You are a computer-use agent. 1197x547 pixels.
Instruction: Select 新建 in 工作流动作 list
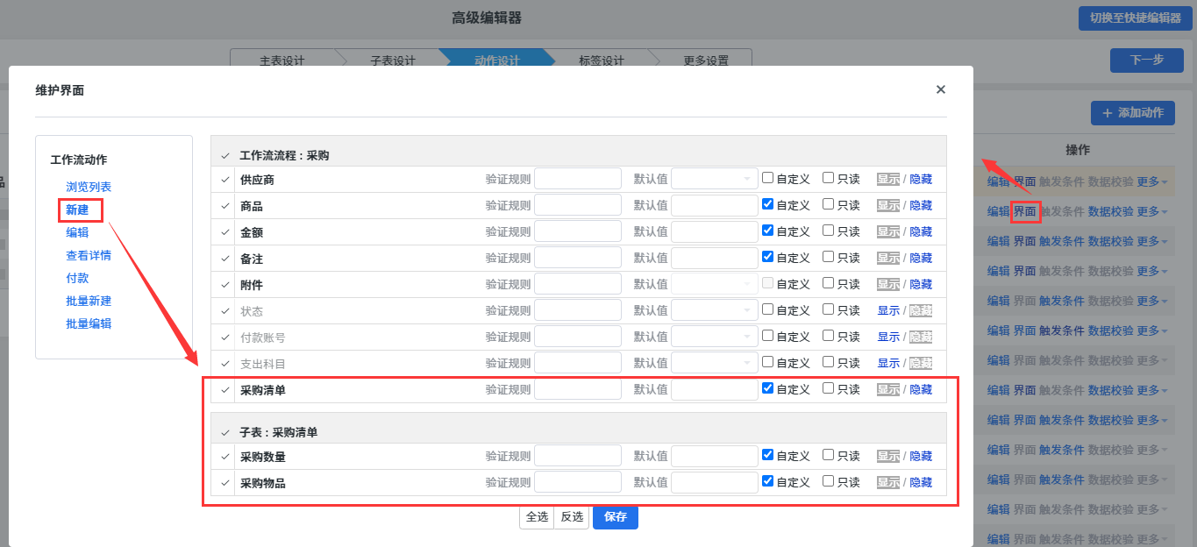(x=77, y=210)
